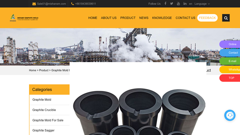This screenshot has width=240, height=135.
Task: Click the YouTube icon in header
Action: tap(178, 4)
